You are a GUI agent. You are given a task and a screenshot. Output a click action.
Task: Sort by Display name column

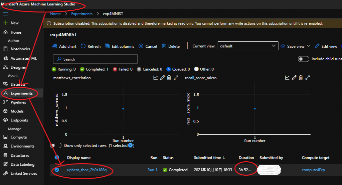coord(79,158)
